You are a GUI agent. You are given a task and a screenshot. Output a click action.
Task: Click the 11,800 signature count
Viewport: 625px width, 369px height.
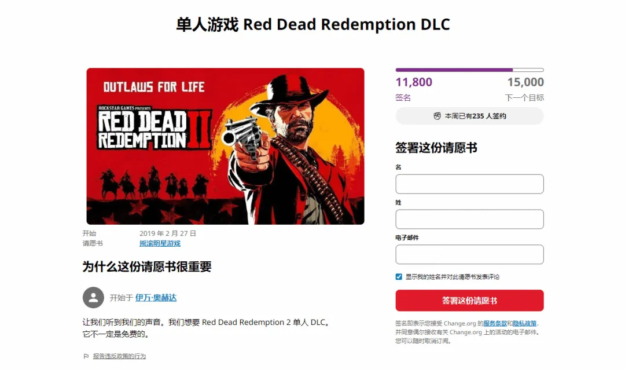click(x=414, y=82)
